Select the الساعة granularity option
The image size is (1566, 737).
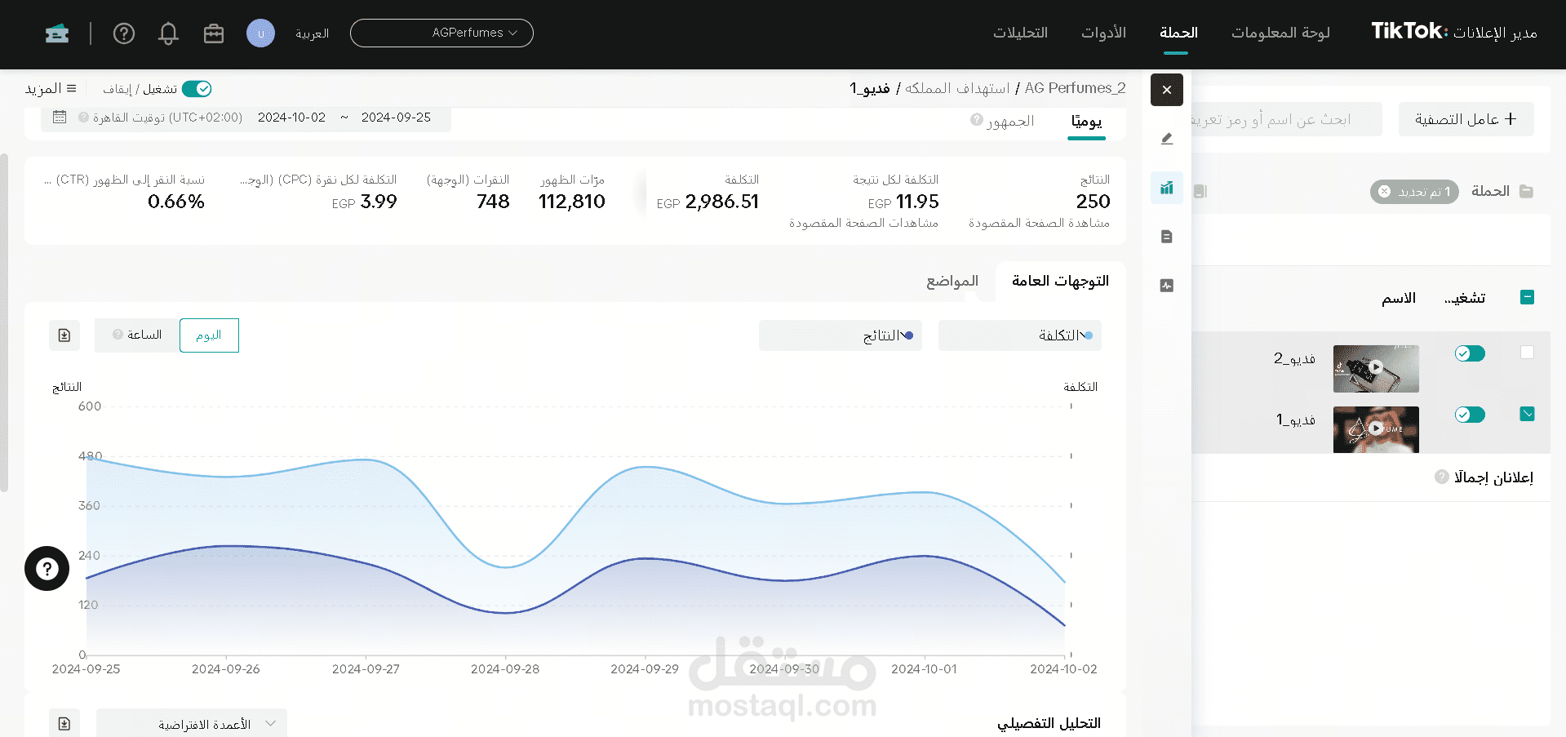[137, 335]
